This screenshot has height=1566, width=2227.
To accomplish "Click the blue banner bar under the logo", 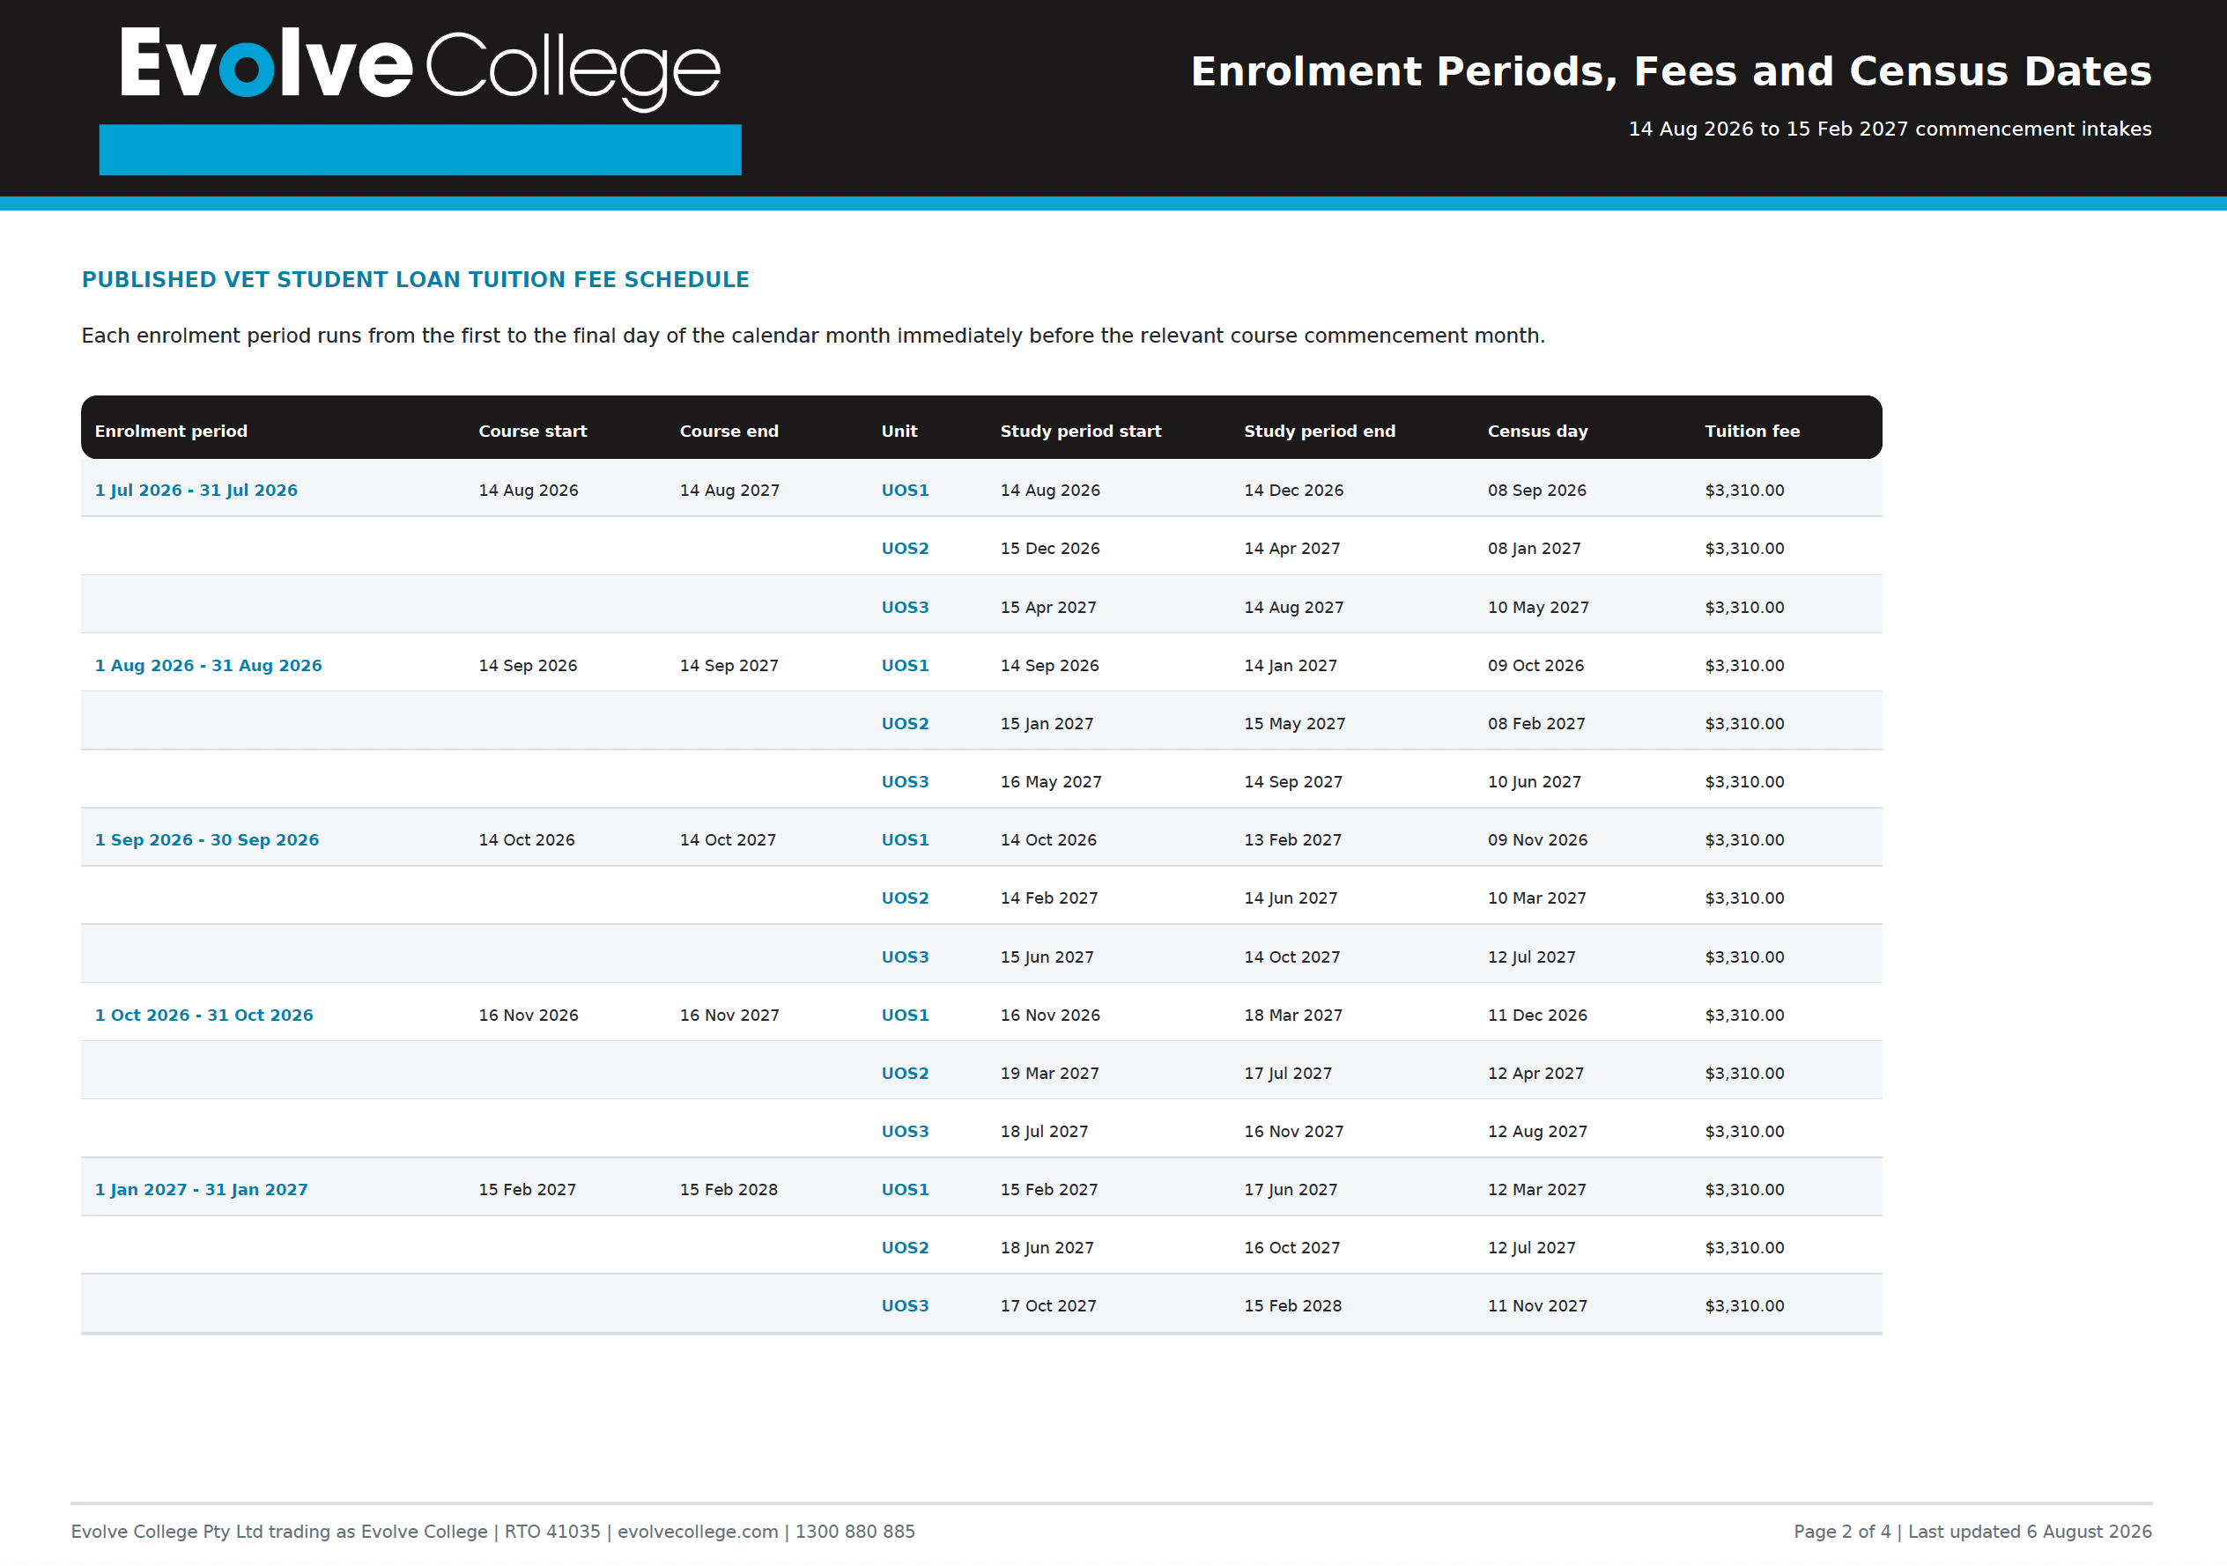I will pos(420,150).
